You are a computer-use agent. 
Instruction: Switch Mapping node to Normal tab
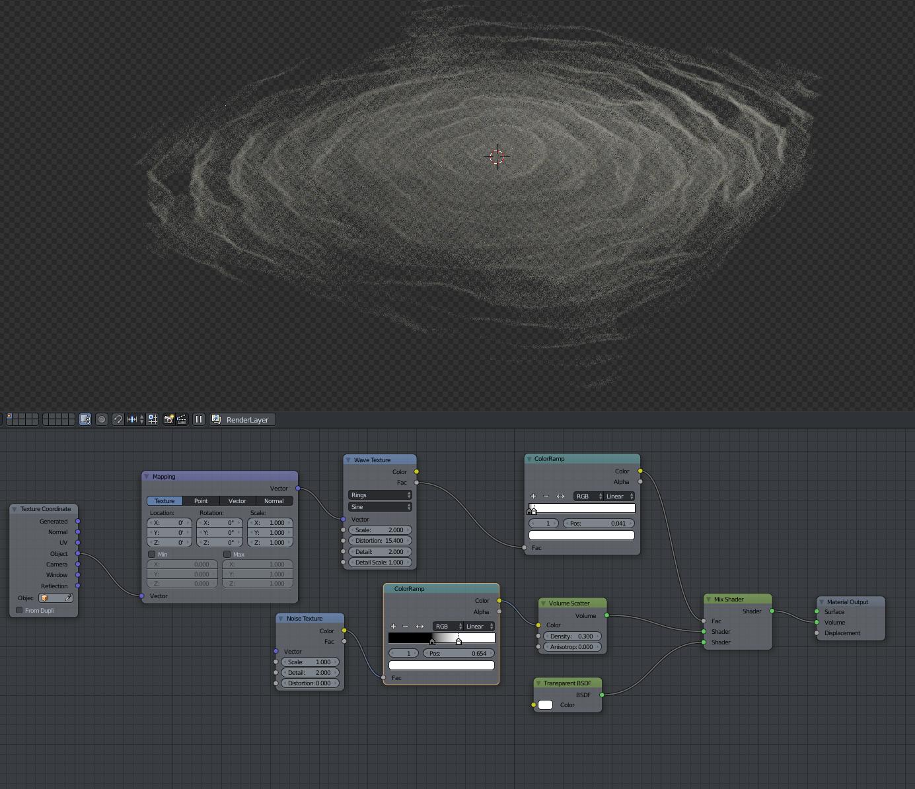point(274,501)
